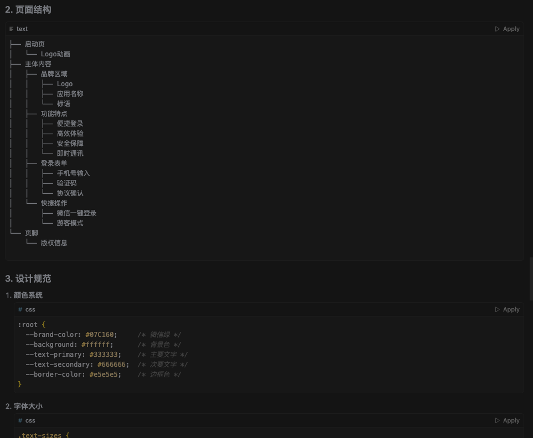Screen dimensions: 533x438
Task: Click the tree row '微信一键登录'
Action: pos(77,213)
